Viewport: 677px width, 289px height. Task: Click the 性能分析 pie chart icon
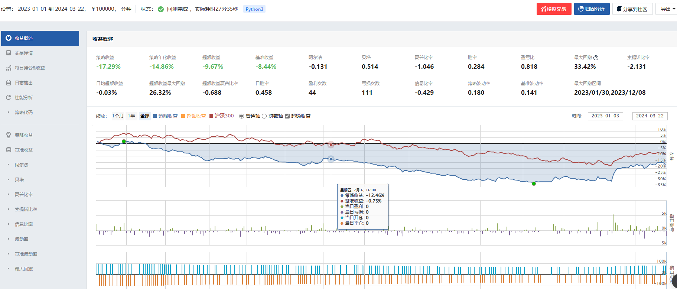[9, 98]
